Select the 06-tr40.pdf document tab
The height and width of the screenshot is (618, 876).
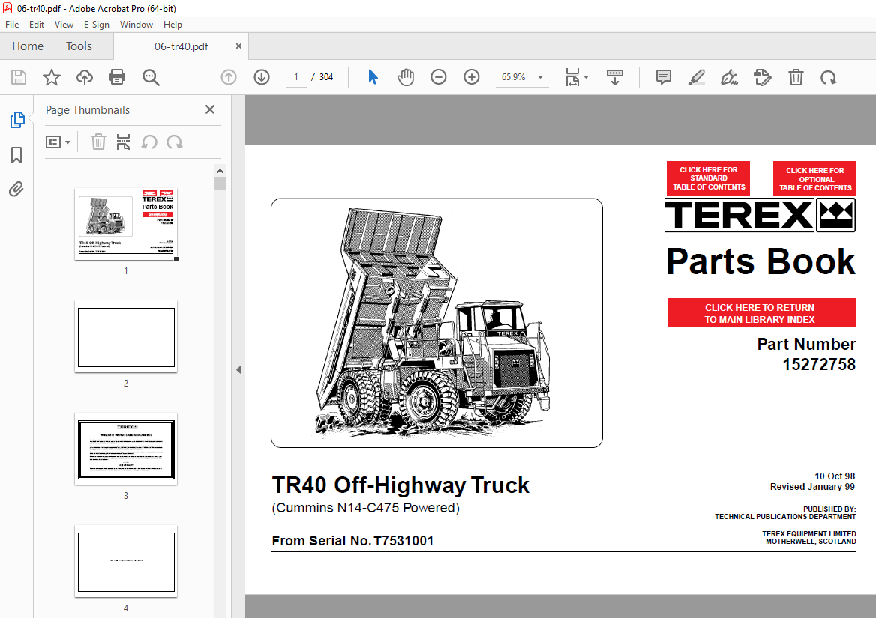coord(181,46)
